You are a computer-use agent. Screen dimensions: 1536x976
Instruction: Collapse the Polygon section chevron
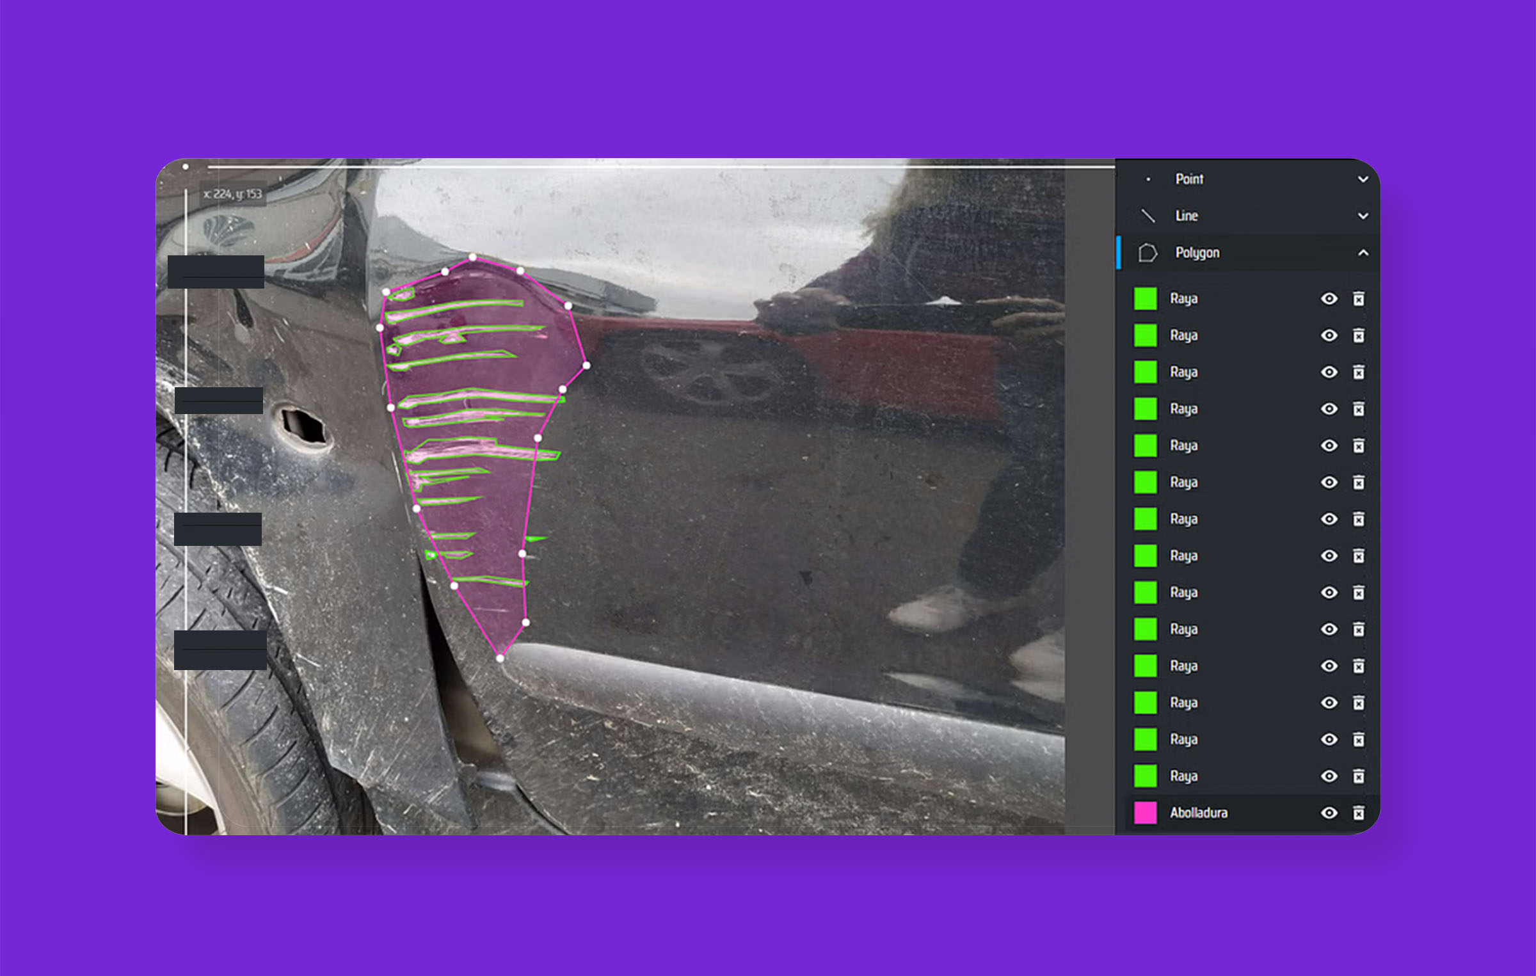[x=1363, y=253]
